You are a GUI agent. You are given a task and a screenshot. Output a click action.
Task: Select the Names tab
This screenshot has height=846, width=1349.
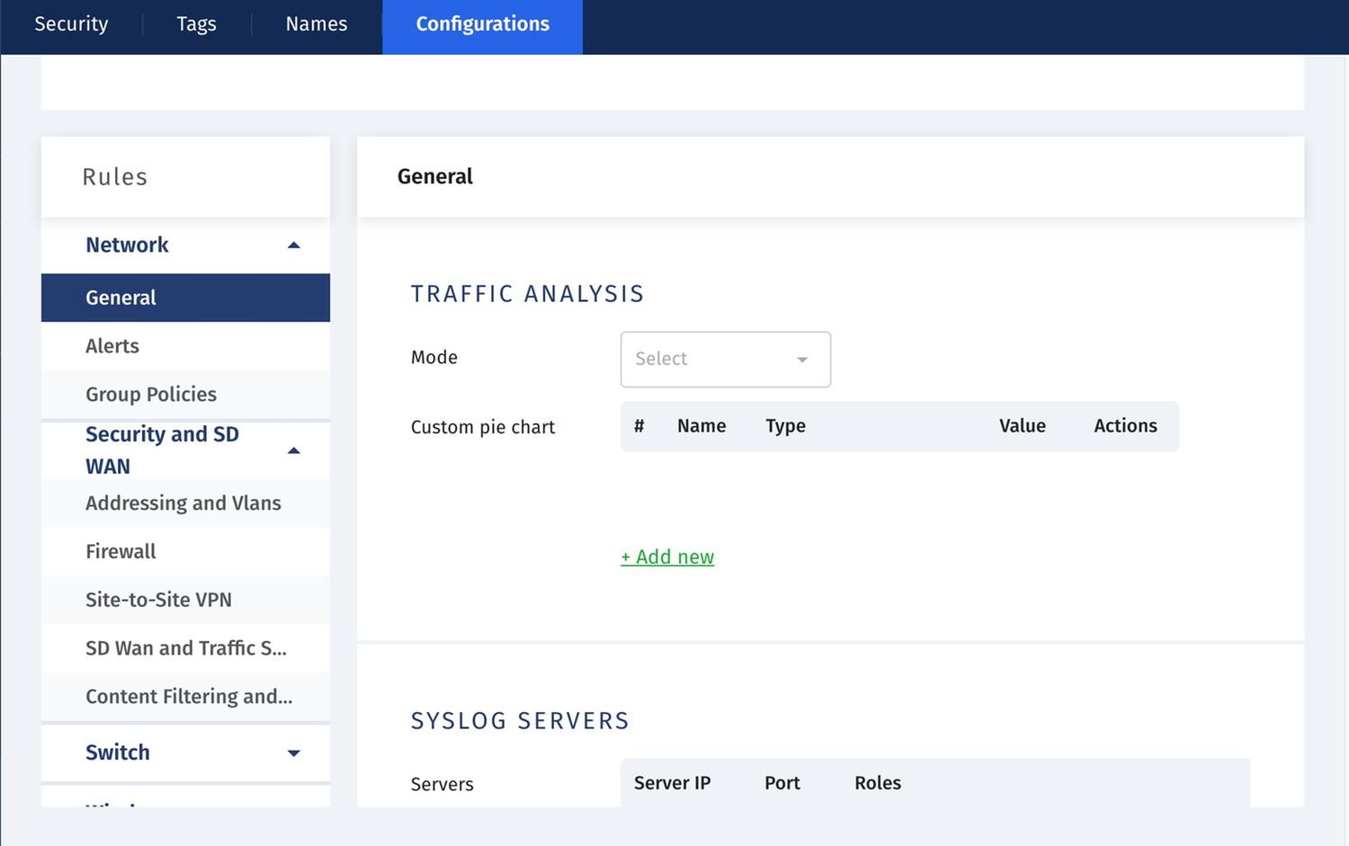[x=316, y=24]
